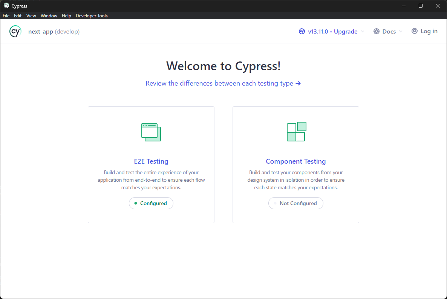Click the Cypress version icon beside v13.11.0
The width and height of the screenshot is (447, 299).
coord(302,31)
